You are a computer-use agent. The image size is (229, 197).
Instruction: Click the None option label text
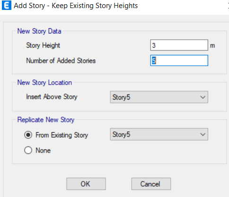[43, 150]
